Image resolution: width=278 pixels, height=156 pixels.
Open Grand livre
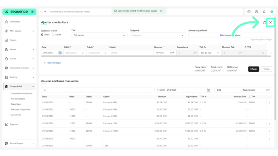click(x=16, y=104)
